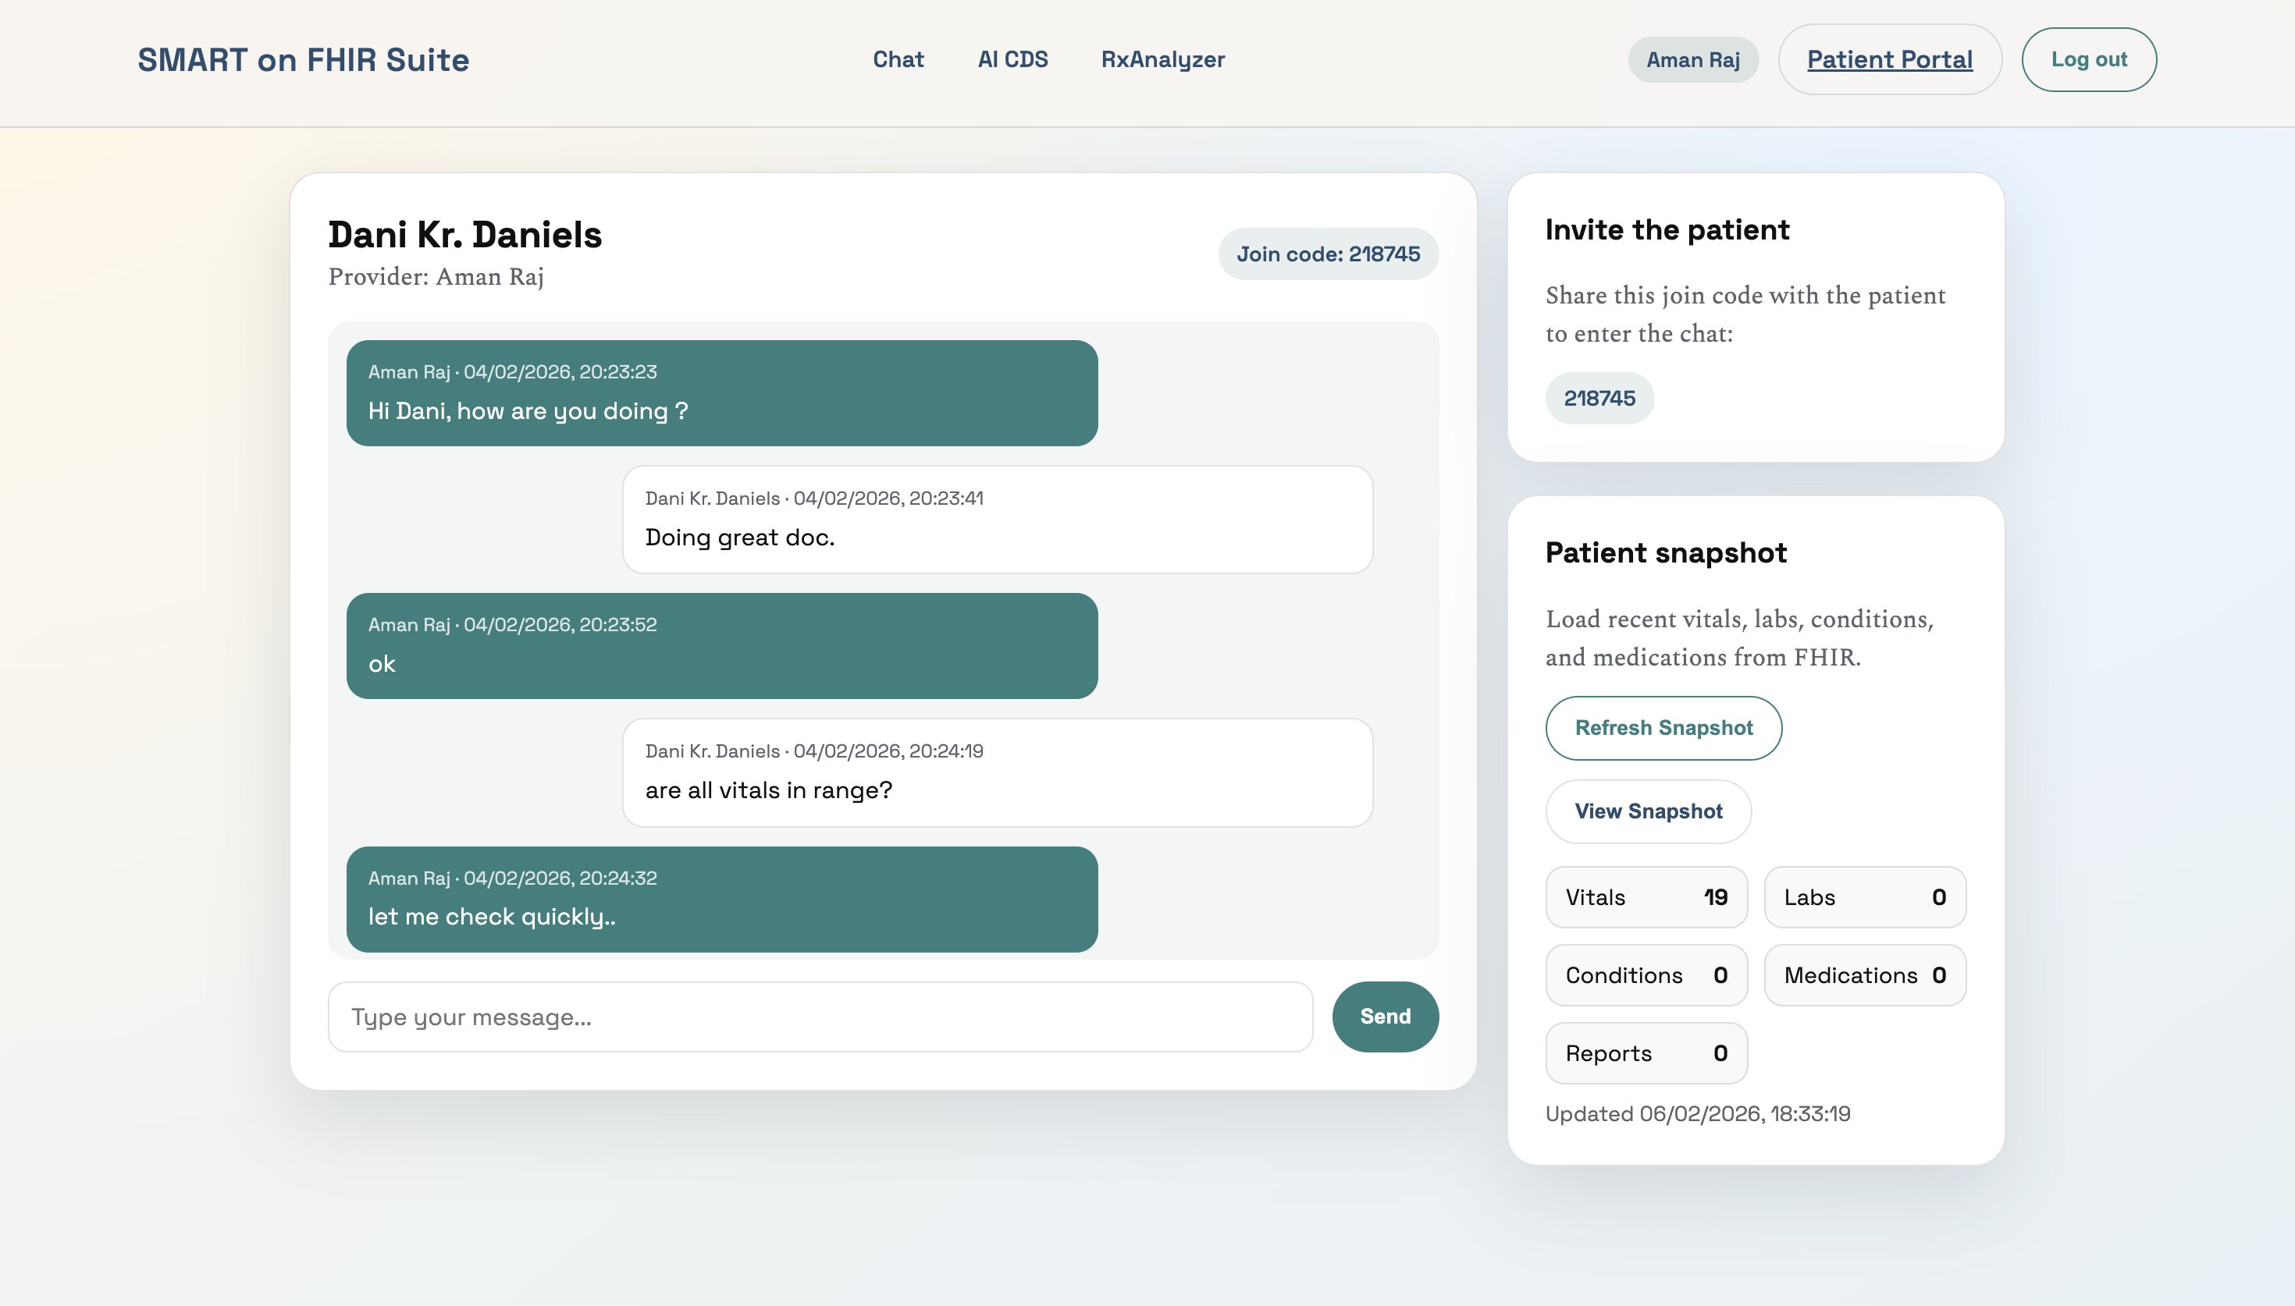Click Aman Raj's message saying ok
The image size is (2295, 1306).
coord(722,646)
